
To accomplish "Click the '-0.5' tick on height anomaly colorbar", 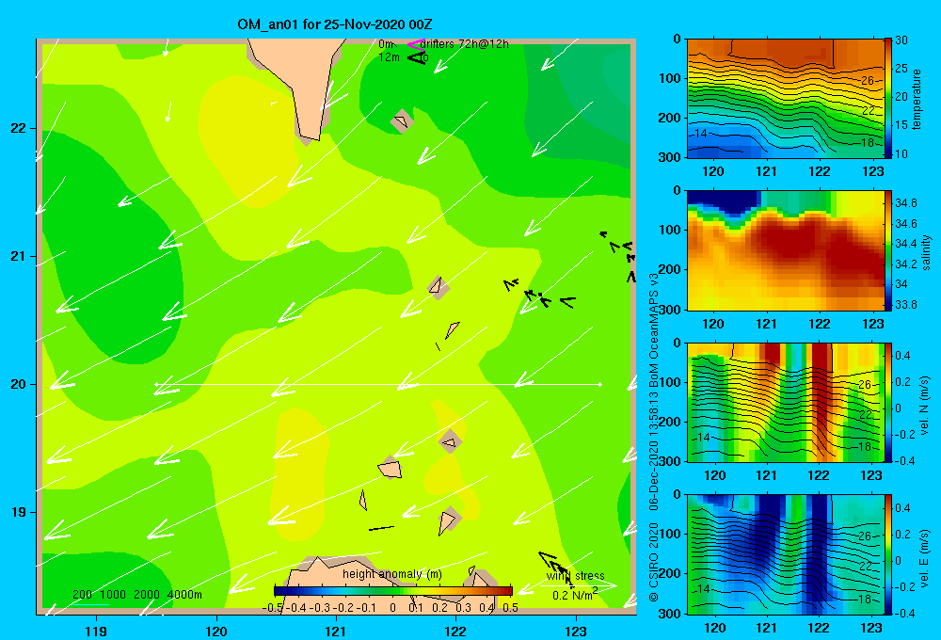I will tap(273, 608).
